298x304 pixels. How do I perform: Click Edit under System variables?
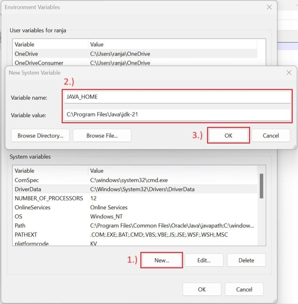[x=204, y=260]
